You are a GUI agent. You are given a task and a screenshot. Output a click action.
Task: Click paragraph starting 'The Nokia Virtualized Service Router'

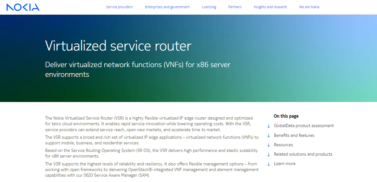(x=149, y=124)
